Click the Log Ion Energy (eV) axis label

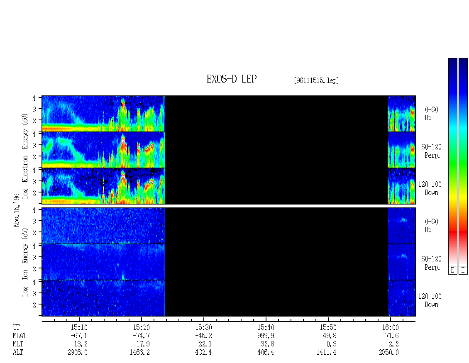[x=25, y=262]
